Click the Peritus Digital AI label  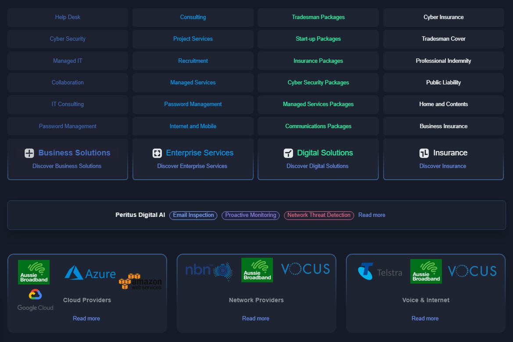[x=140, y=215]
